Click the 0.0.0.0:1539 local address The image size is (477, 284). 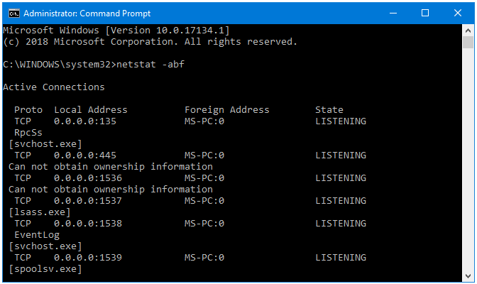tap(88, 258)
